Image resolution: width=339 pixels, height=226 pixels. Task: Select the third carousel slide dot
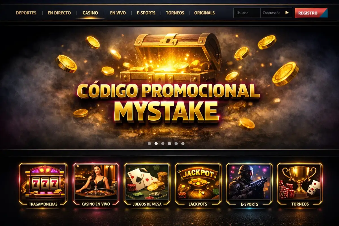pos(163,144)
